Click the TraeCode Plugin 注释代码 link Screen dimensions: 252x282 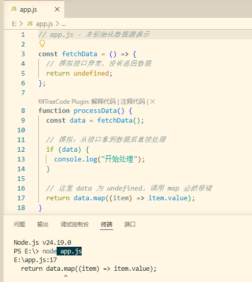[133, 102]
